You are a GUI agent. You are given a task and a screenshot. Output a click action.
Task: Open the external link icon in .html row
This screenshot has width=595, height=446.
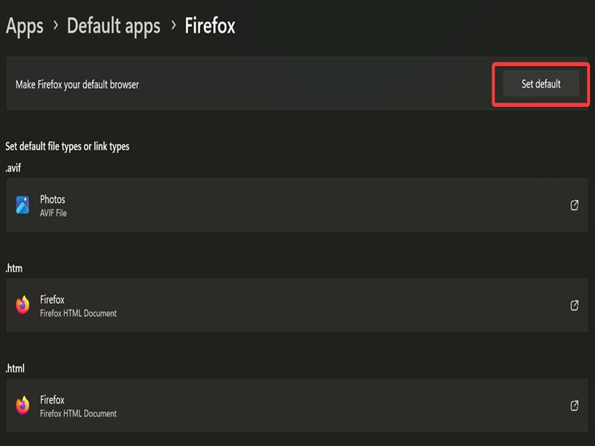574,405
